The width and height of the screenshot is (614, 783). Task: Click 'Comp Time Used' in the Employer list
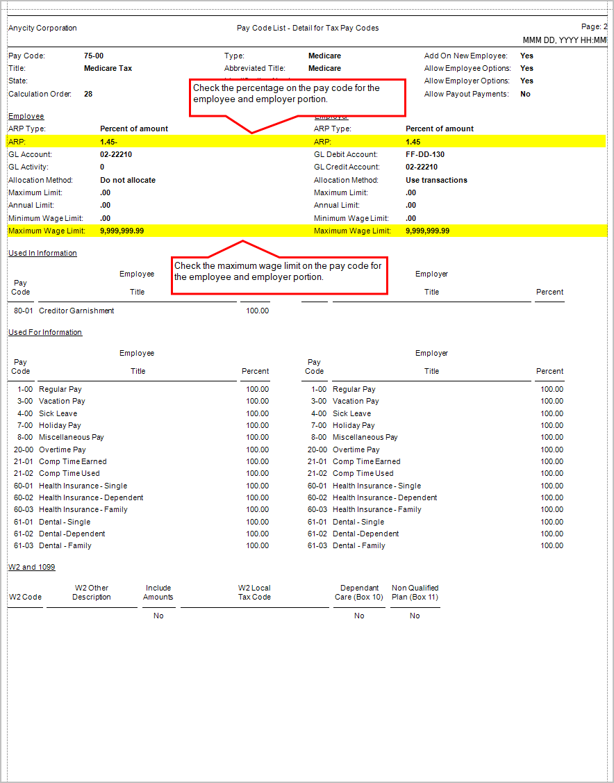tap(363, 473)
